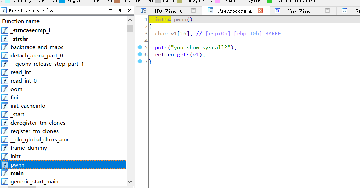Click function icon beside initt
This screenshot has height=188, width=360.
[5, 156]
